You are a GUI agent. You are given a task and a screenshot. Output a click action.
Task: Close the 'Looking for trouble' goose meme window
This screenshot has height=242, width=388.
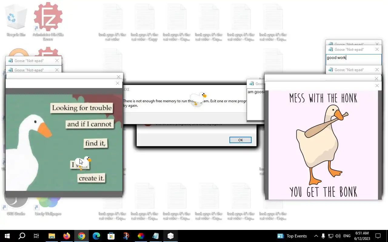click(x=118, y=83)
